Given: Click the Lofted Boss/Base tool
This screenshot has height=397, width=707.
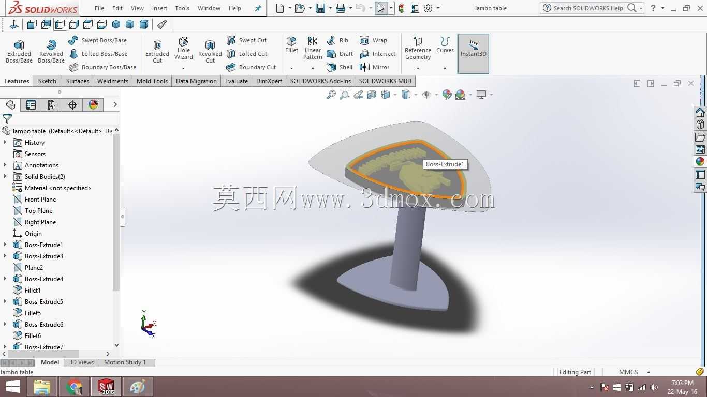Looking at the screenshot, I should coord(98,54).
